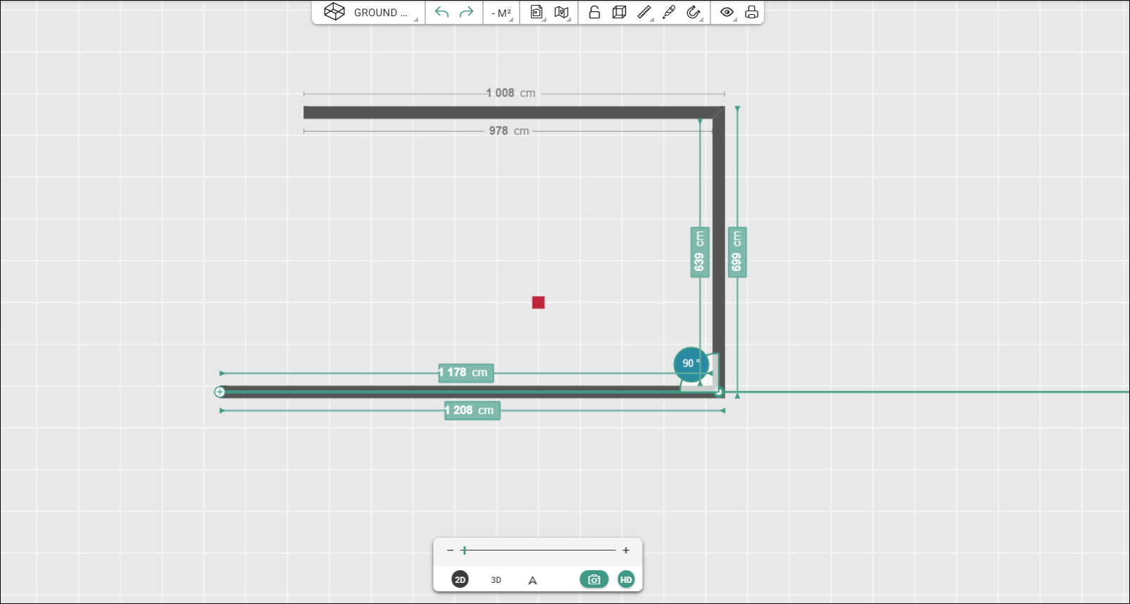Expand the document page options dropdown
The width and height of the screenshot is (1130, 604).
[x=537, y=13]
